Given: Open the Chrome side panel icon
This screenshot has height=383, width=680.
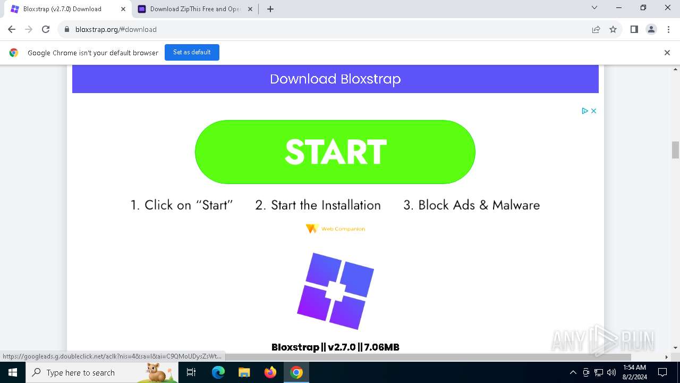Looking at the screenshot, I should click(634, 29).
